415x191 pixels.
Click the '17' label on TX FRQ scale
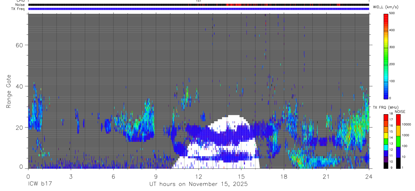click(391, 120)
